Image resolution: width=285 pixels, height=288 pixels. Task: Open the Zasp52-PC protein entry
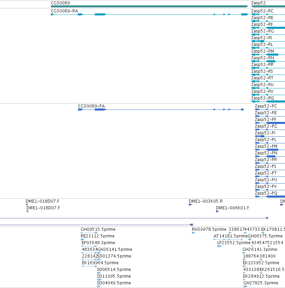tap(266, 106)
